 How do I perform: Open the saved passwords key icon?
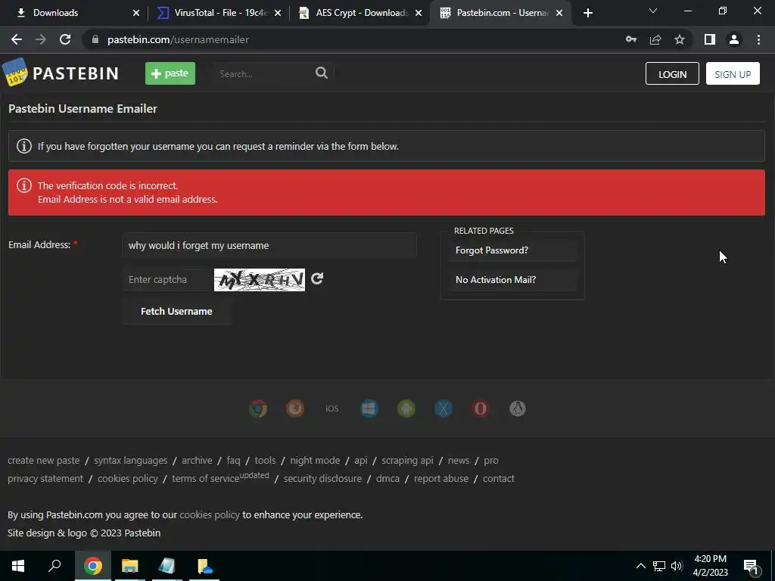[631, 39]
